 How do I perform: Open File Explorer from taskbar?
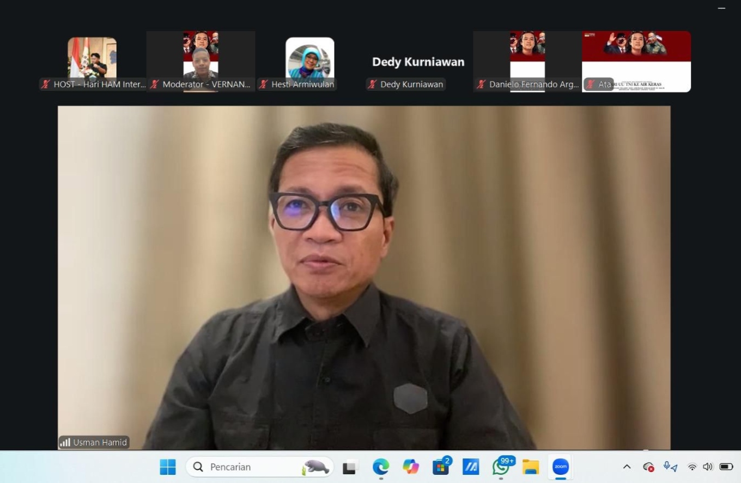point(530,467)
